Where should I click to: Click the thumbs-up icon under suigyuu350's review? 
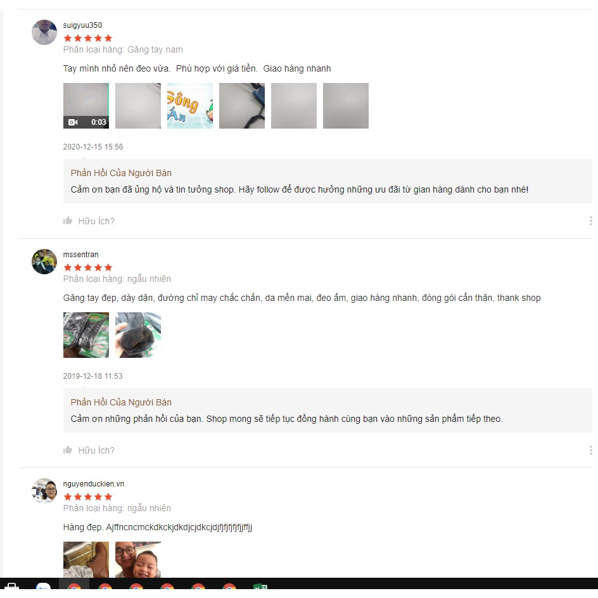click(68, 220)
